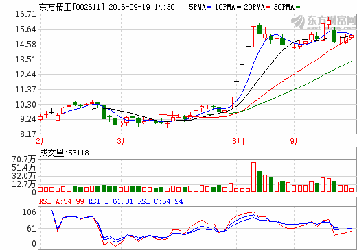Click the 2月 date axis label
Image resolution: width=357 pixels, height=250 pixels.
(42, 141)
